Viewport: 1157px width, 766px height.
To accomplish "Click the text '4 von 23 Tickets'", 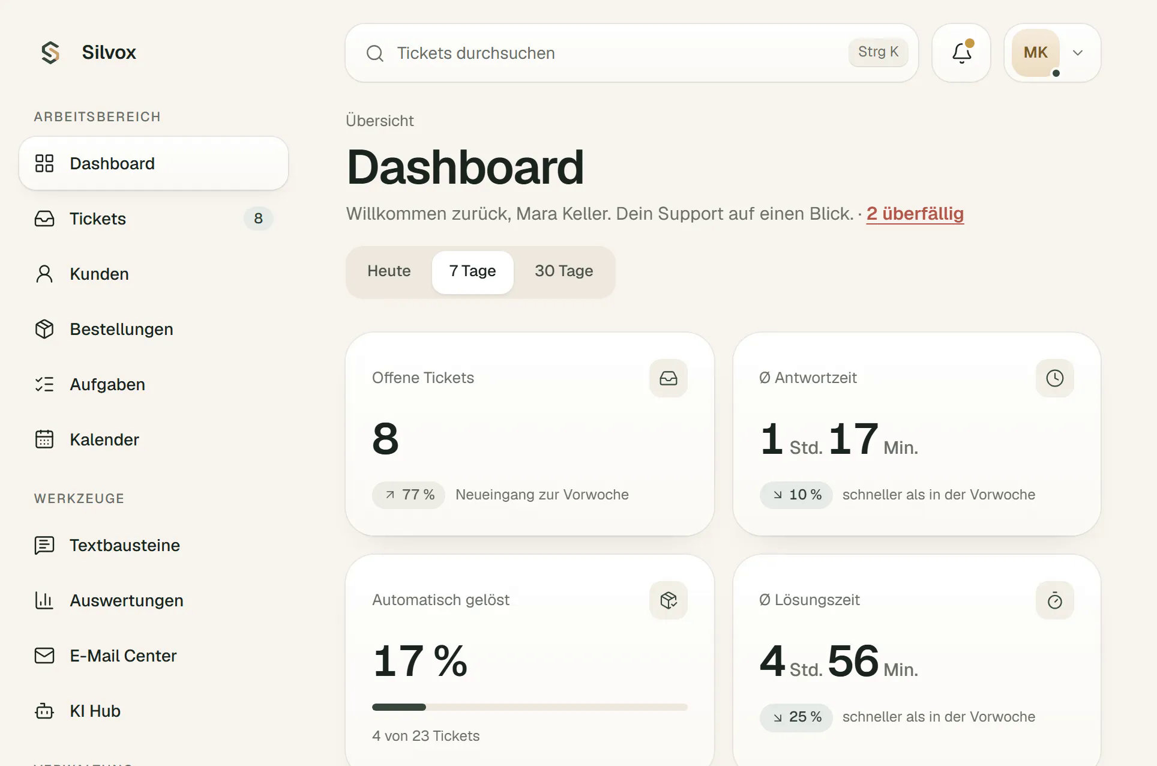I will click(426, 736).
